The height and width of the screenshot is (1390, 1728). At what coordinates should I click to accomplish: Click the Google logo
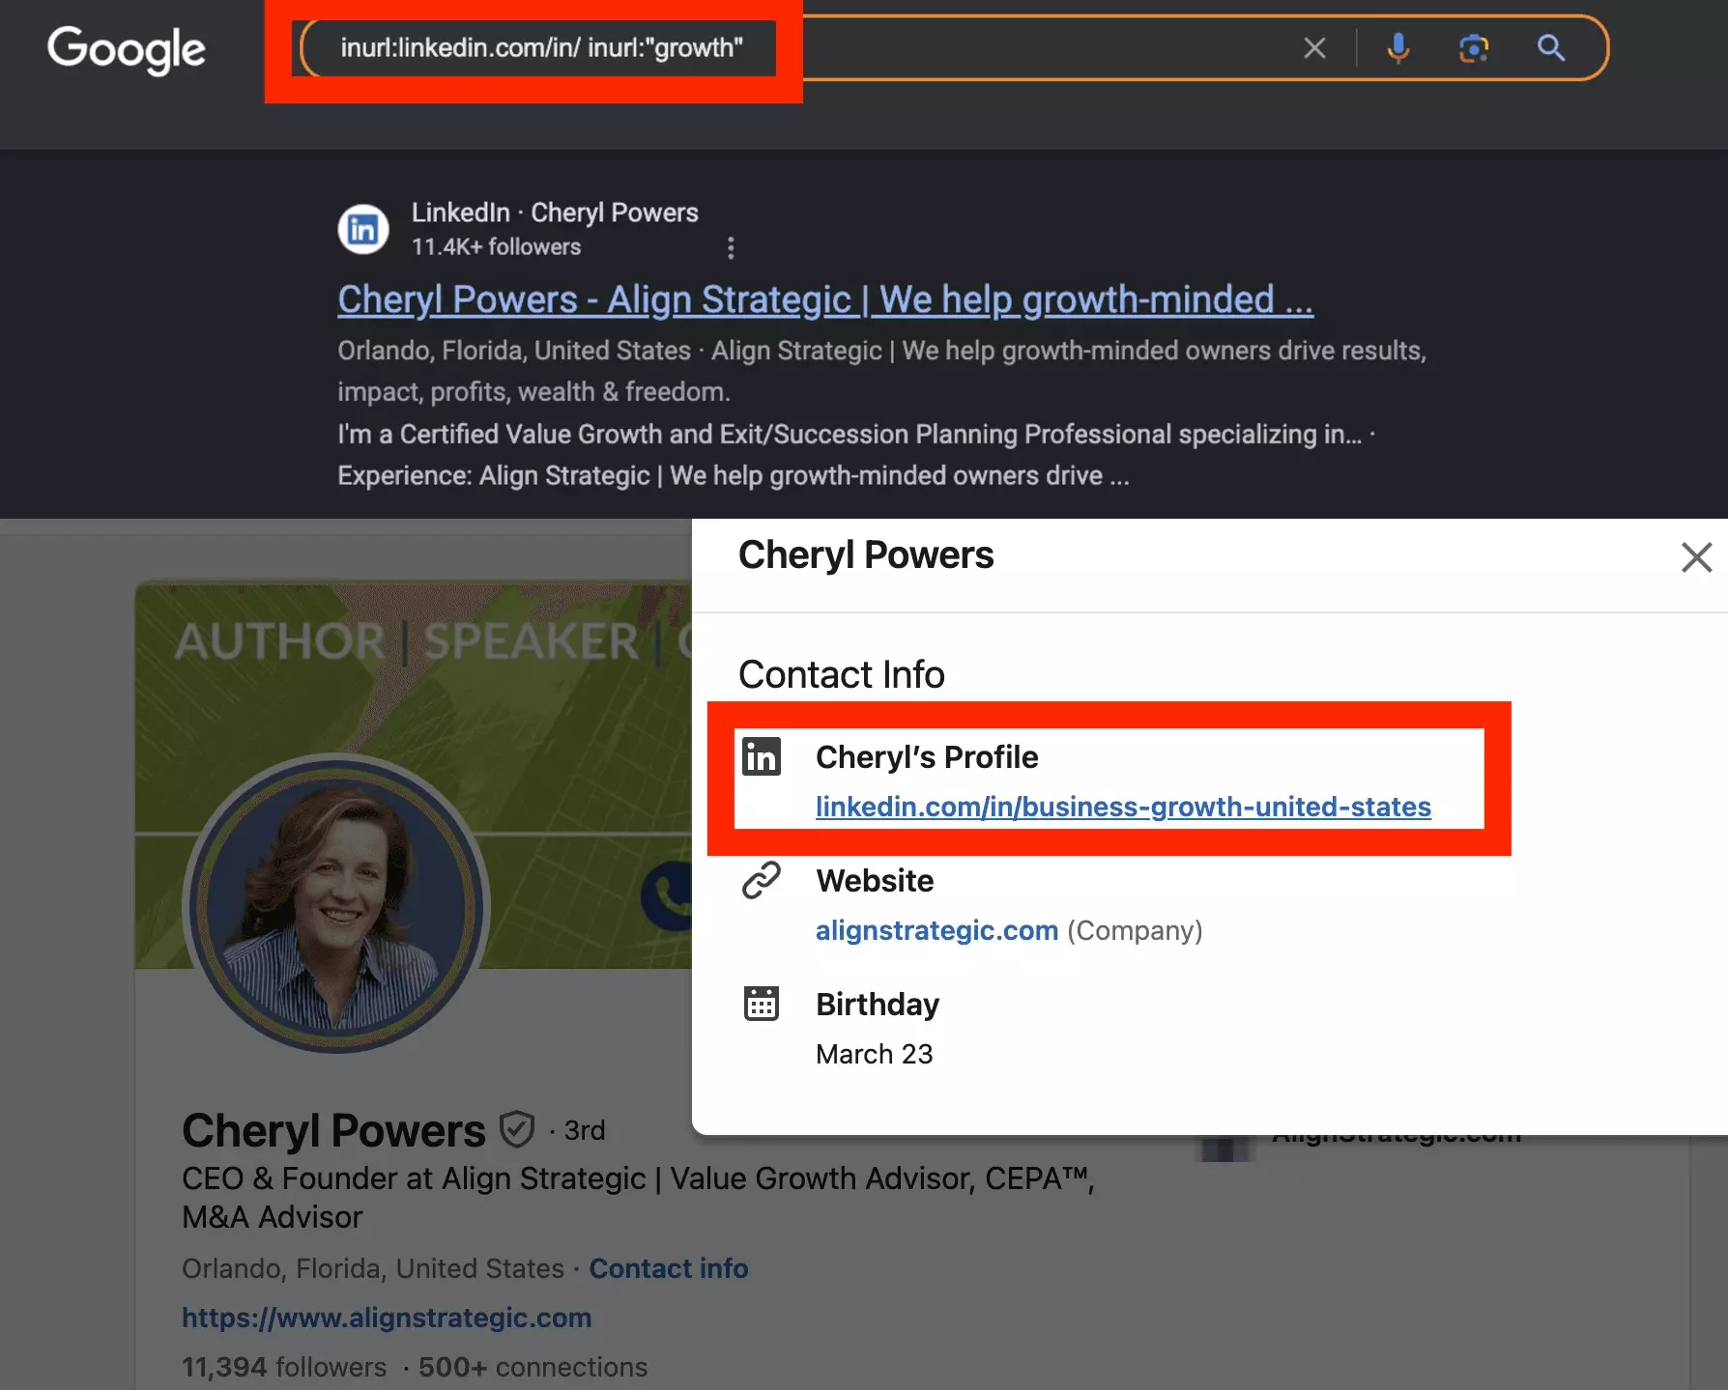tap(126, 50)
